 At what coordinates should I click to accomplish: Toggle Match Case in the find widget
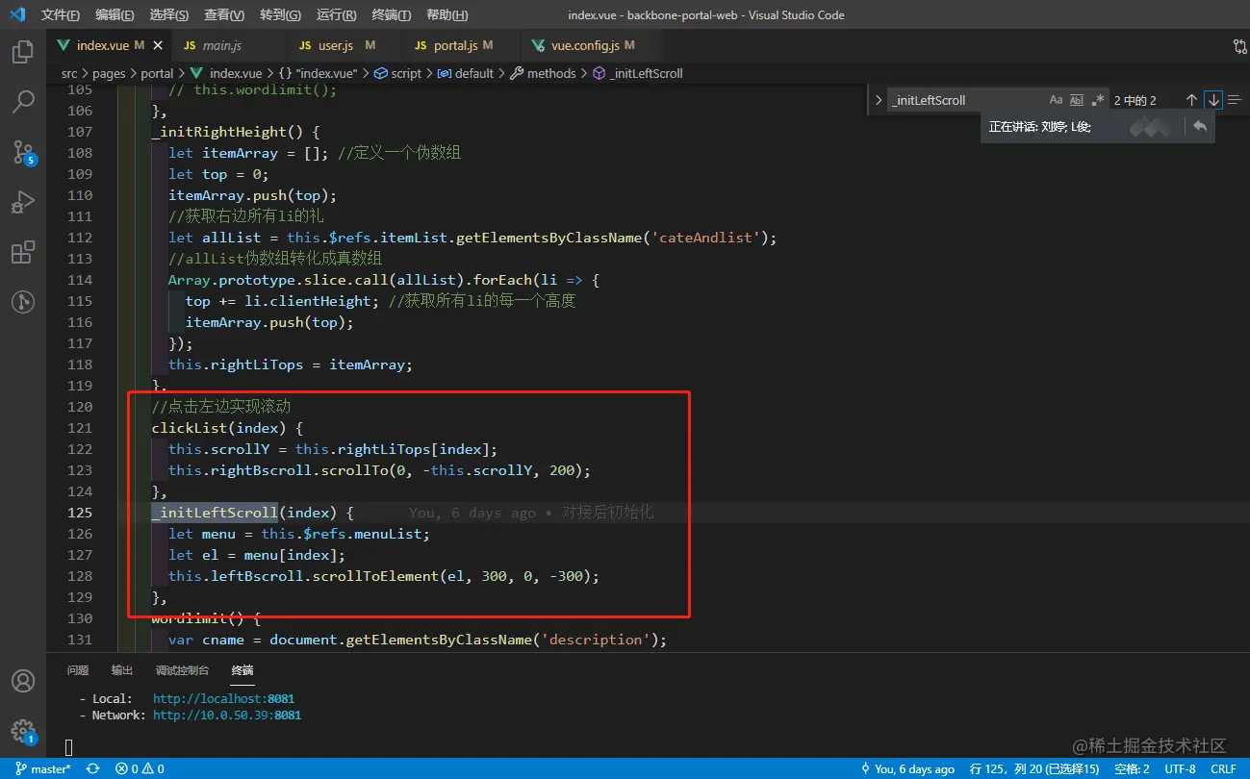point(1056,100)
